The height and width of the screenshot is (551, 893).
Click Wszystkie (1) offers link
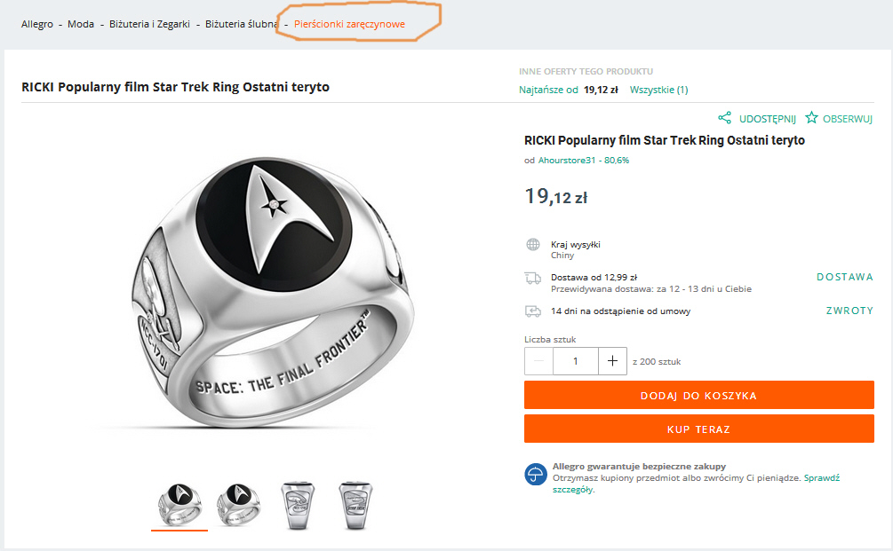(x=658, y=90)
